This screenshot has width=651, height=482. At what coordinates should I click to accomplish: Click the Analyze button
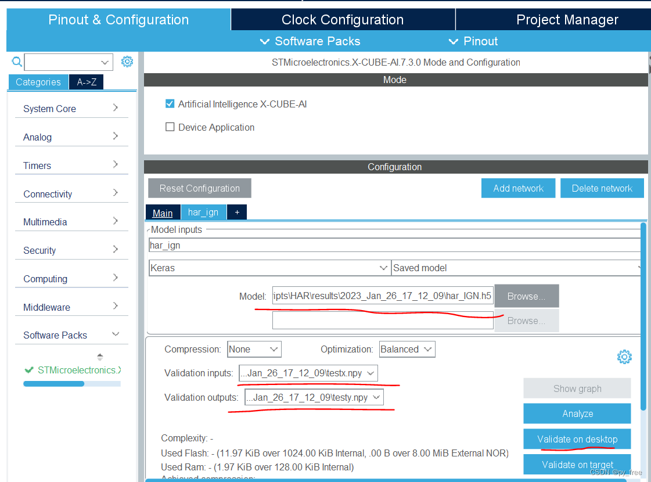(577, 413)
